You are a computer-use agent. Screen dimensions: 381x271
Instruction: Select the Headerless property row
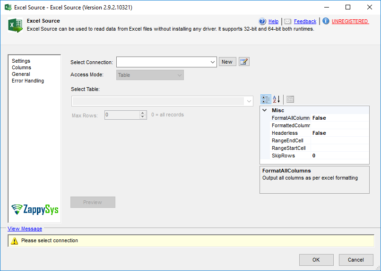pos(320,133)
